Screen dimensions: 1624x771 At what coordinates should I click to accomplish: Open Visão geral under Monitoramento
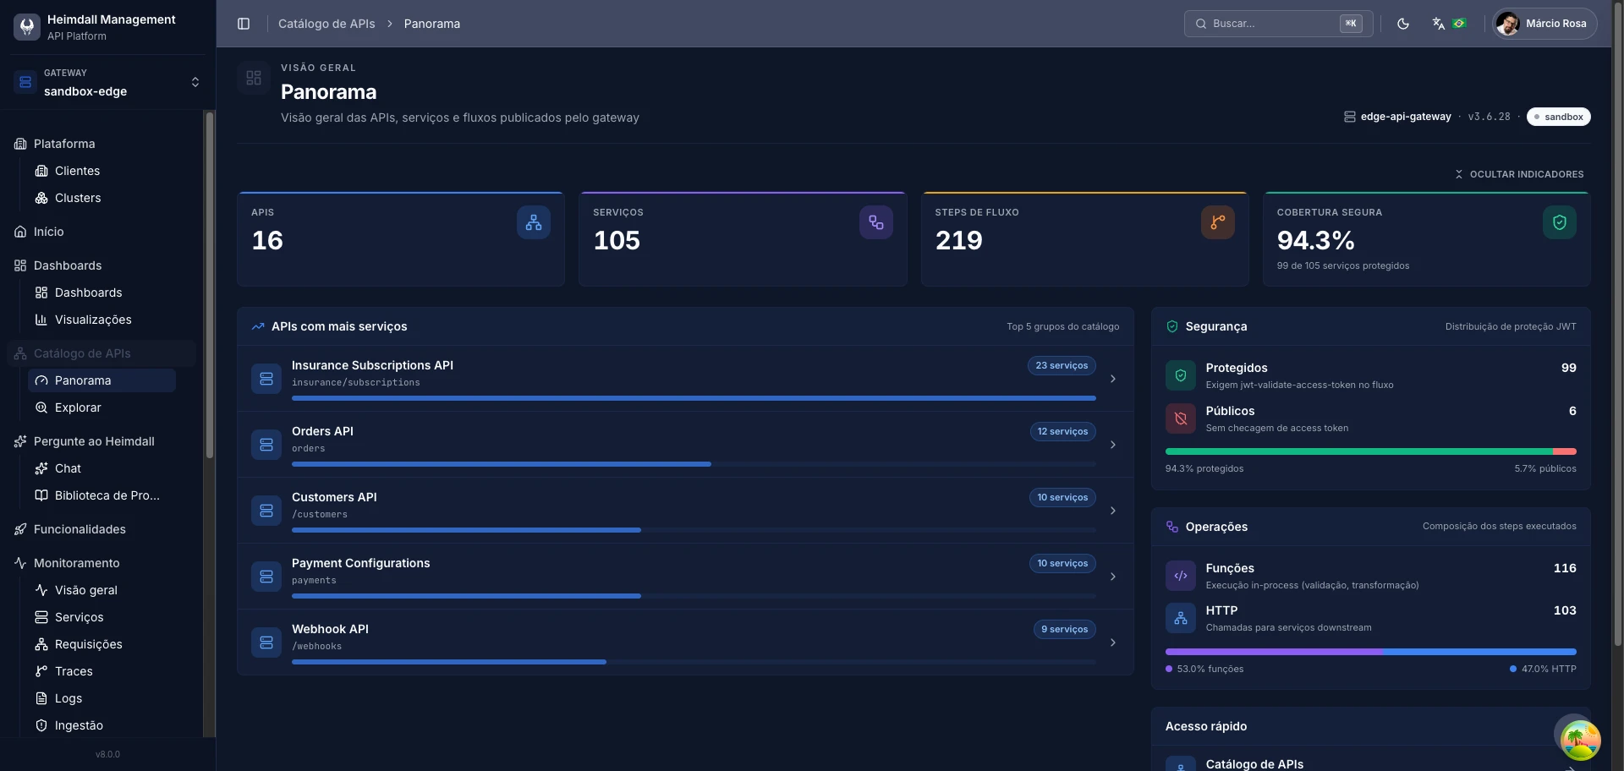101,590
